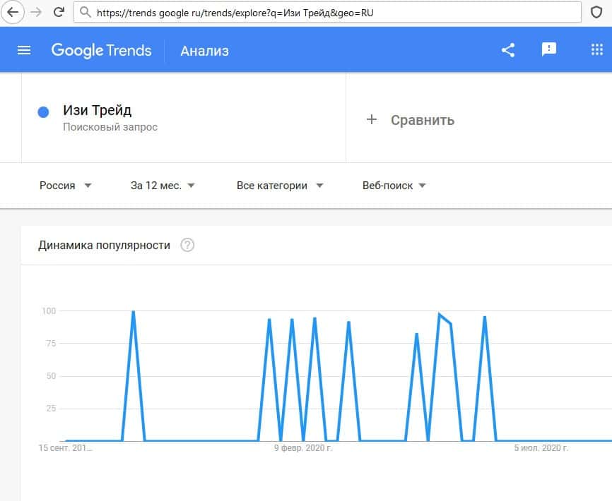Click the browser back arrow
612x501 pixels.
tap(12, 12)
